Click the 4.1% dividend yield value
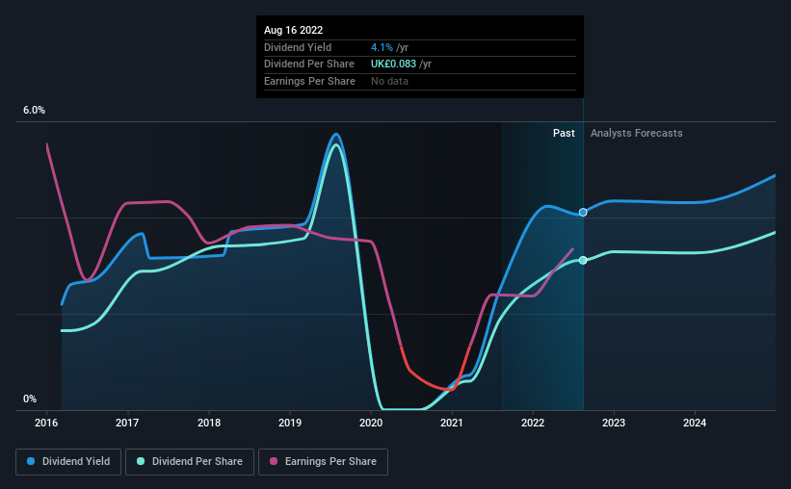This screenshot has width=791, height=489. click(x=382, y=47)
